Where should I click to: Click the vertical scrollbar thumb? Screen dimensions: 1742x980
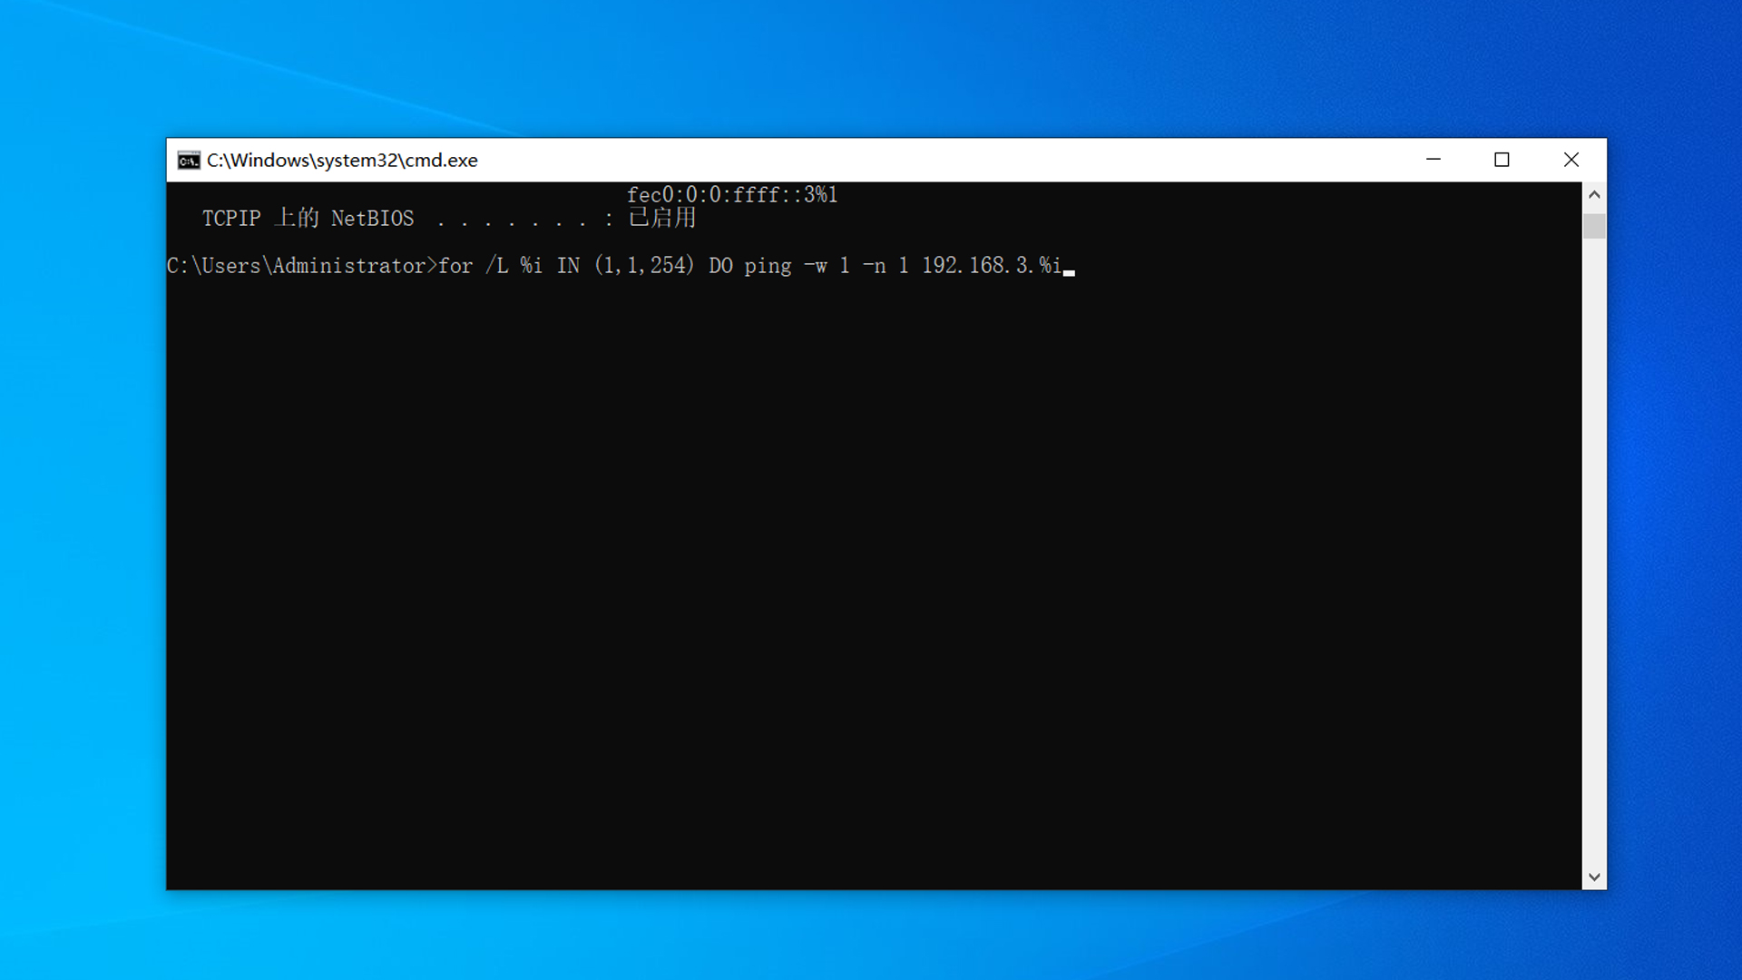[x=1594, y=225]
